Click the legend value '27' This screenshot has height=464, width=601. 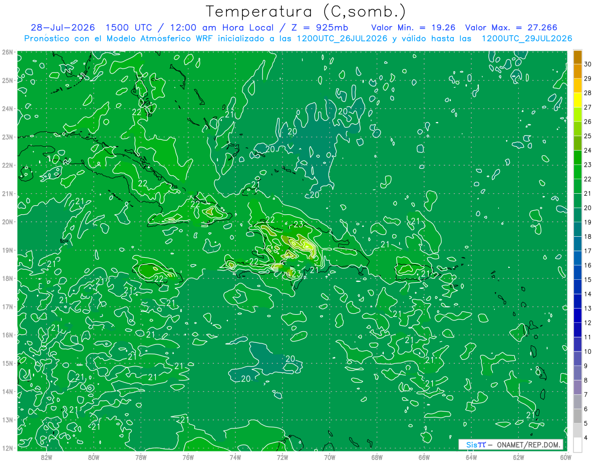tap(588, 107)
